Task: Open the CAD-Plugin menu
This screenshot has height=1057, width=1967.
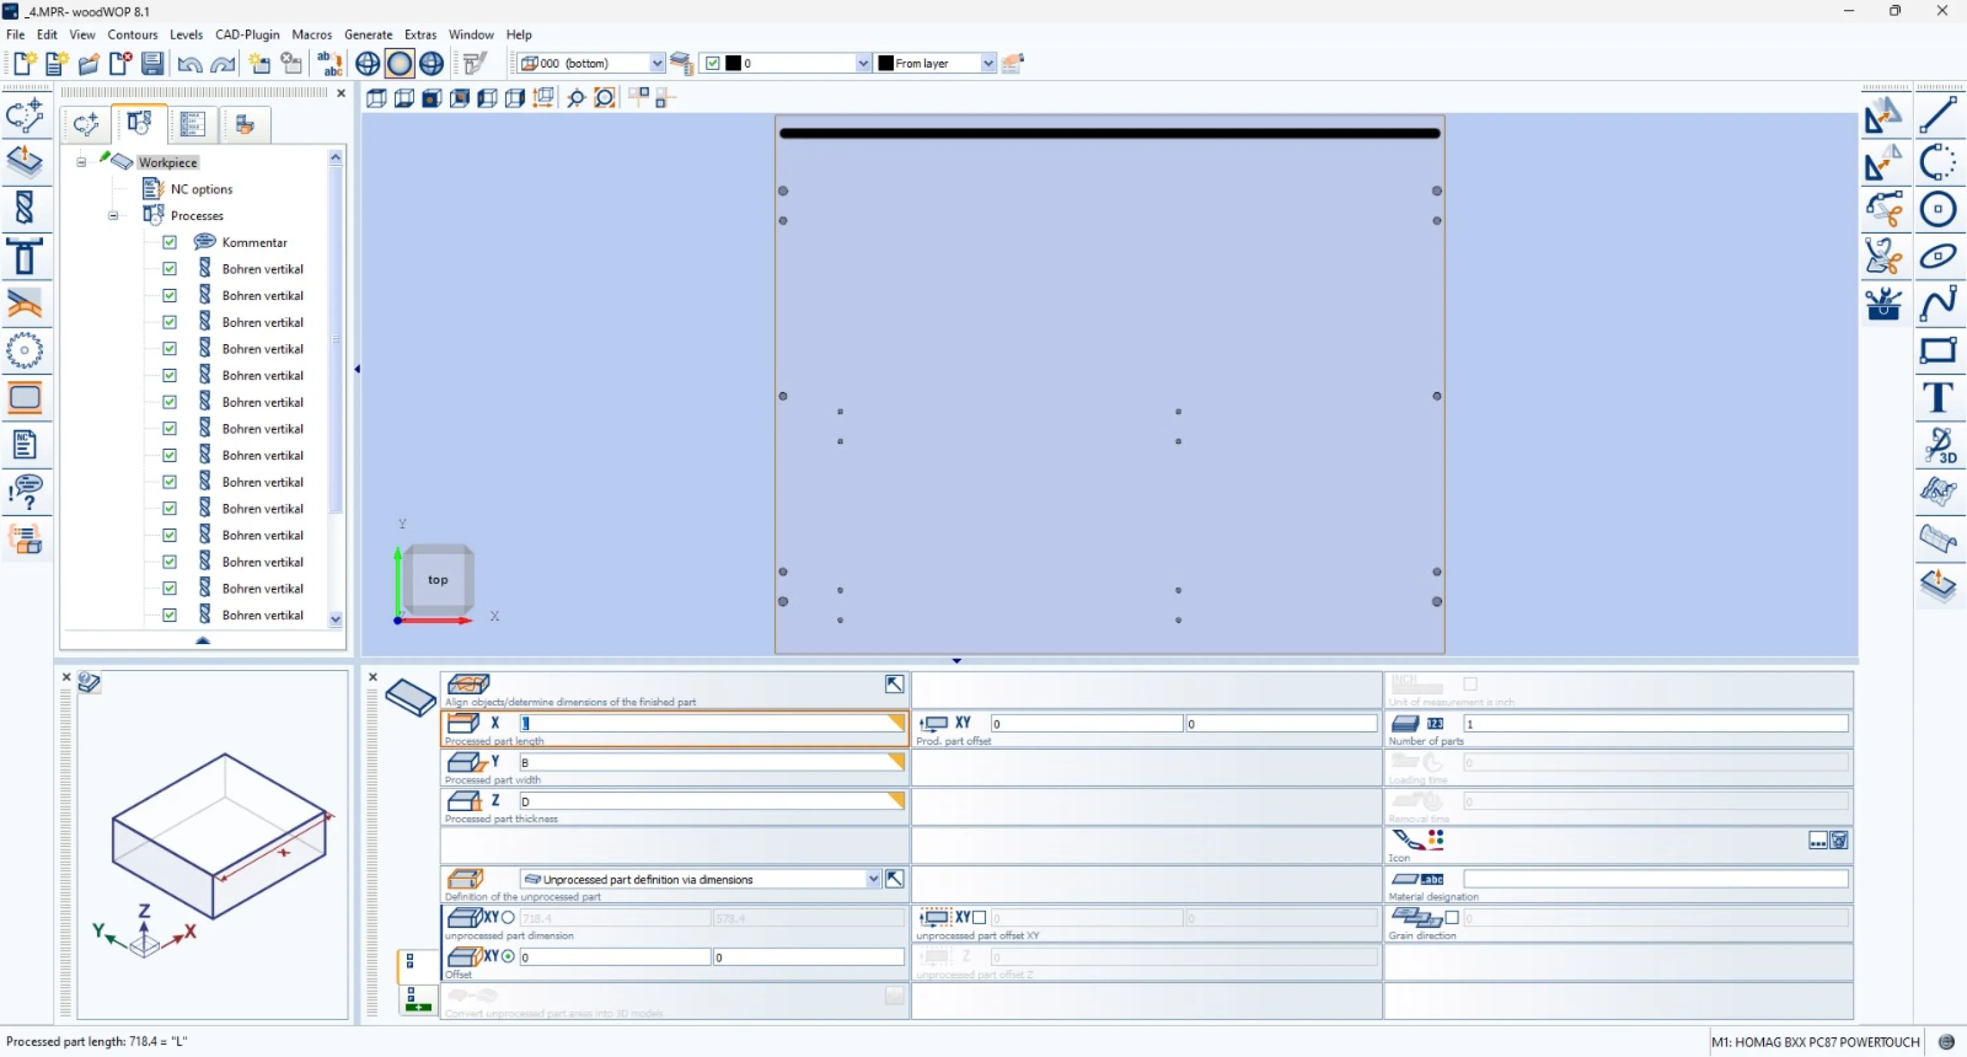Action: point(246,34)
